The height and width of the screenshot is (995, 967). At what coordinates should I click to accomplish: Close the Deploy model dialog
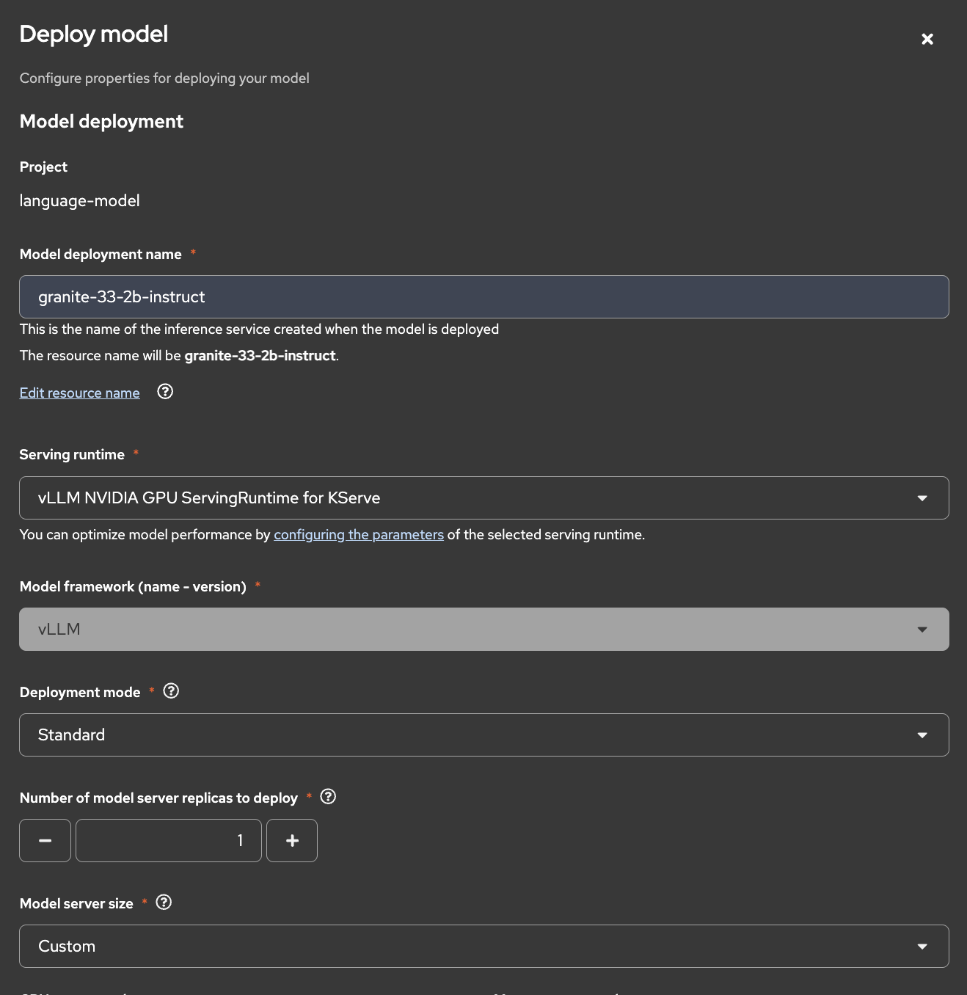[x=927, y=39]
